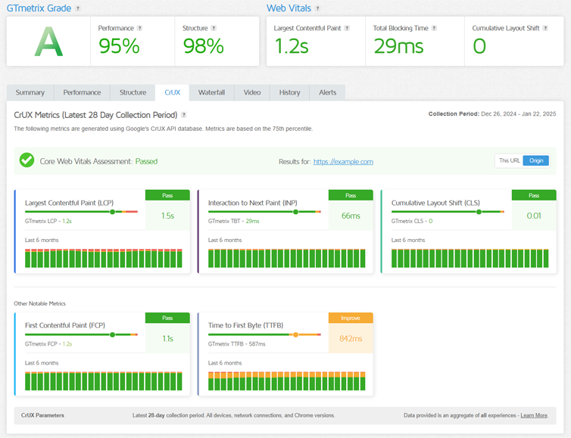This screenshot has width=571, height=438.
Task: Select the CrUX tab
Action: coord(172,92)
